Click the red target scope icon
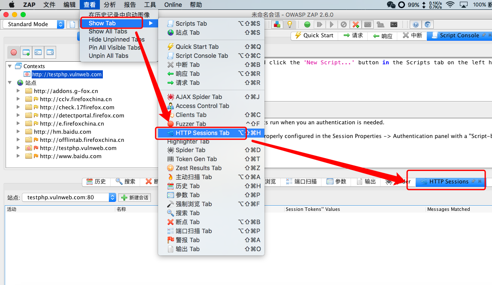 tap(14, 52)
